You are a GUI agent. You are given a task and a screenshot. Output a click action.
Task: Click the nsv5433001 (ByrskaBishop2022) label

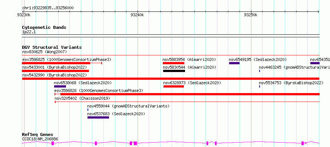tap(55, 67)
